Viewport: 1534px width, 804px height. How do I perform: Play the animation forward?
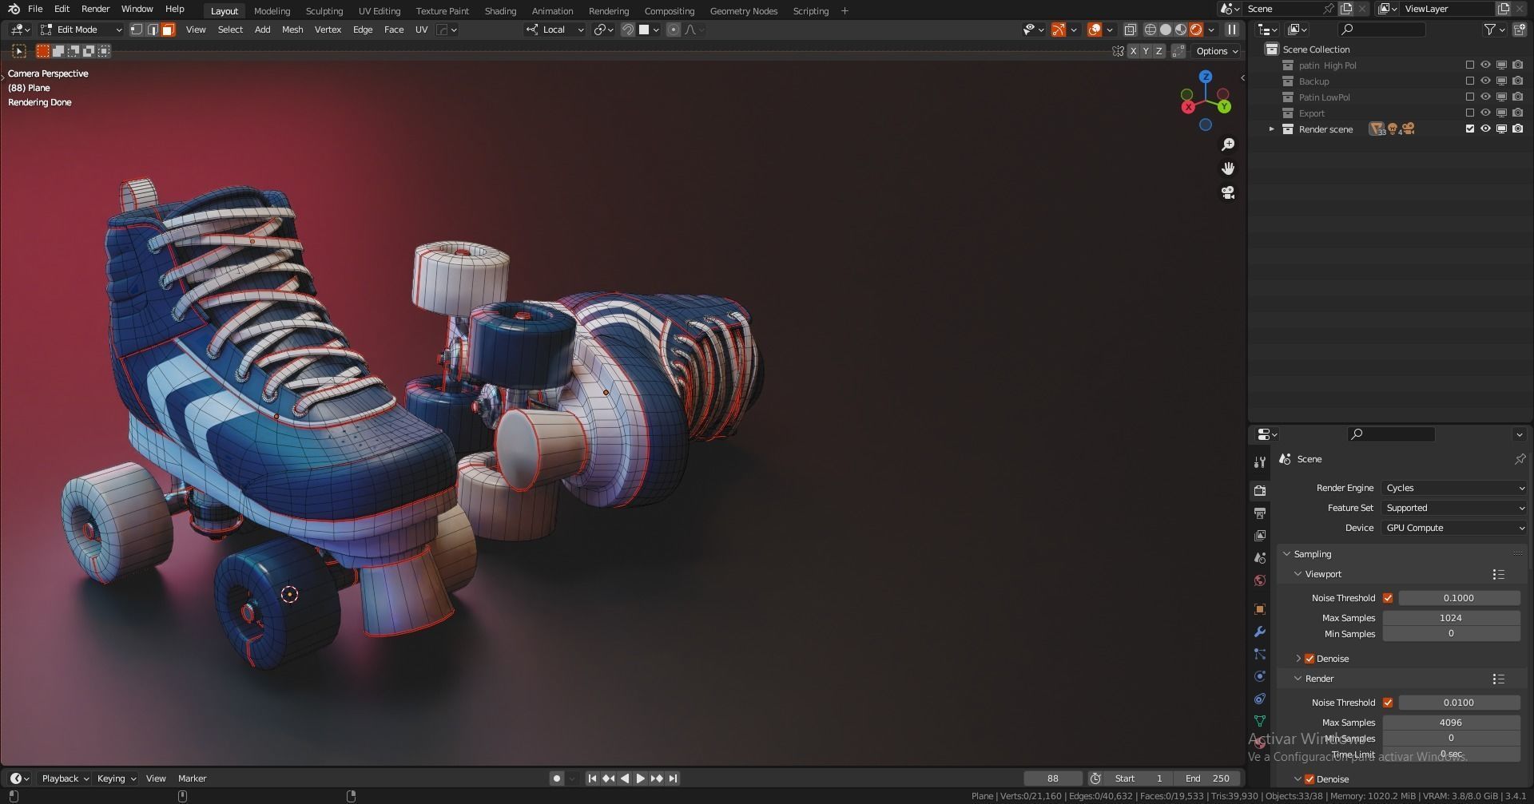click(x=640, y=778)
